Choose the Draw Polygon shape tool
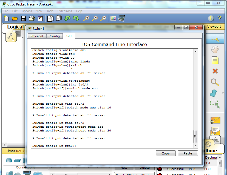227x175 pixels. [213, 93]
